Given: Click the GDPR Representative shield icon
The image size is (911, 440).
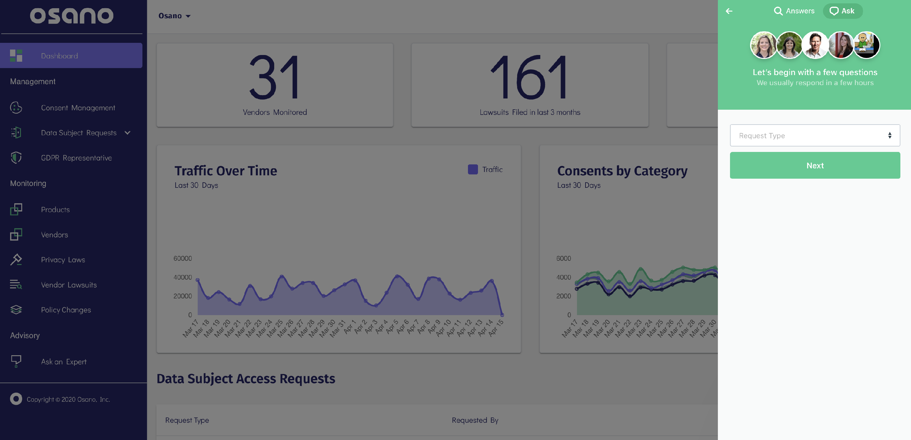Looking at the screenshot, I should (x=16, y=157).
